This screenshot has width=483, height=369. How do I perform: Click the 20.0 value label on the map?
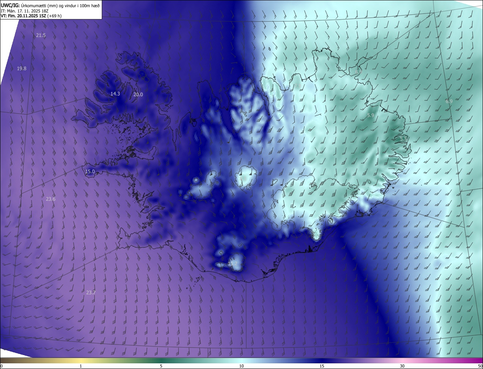[x=138, y=94]
